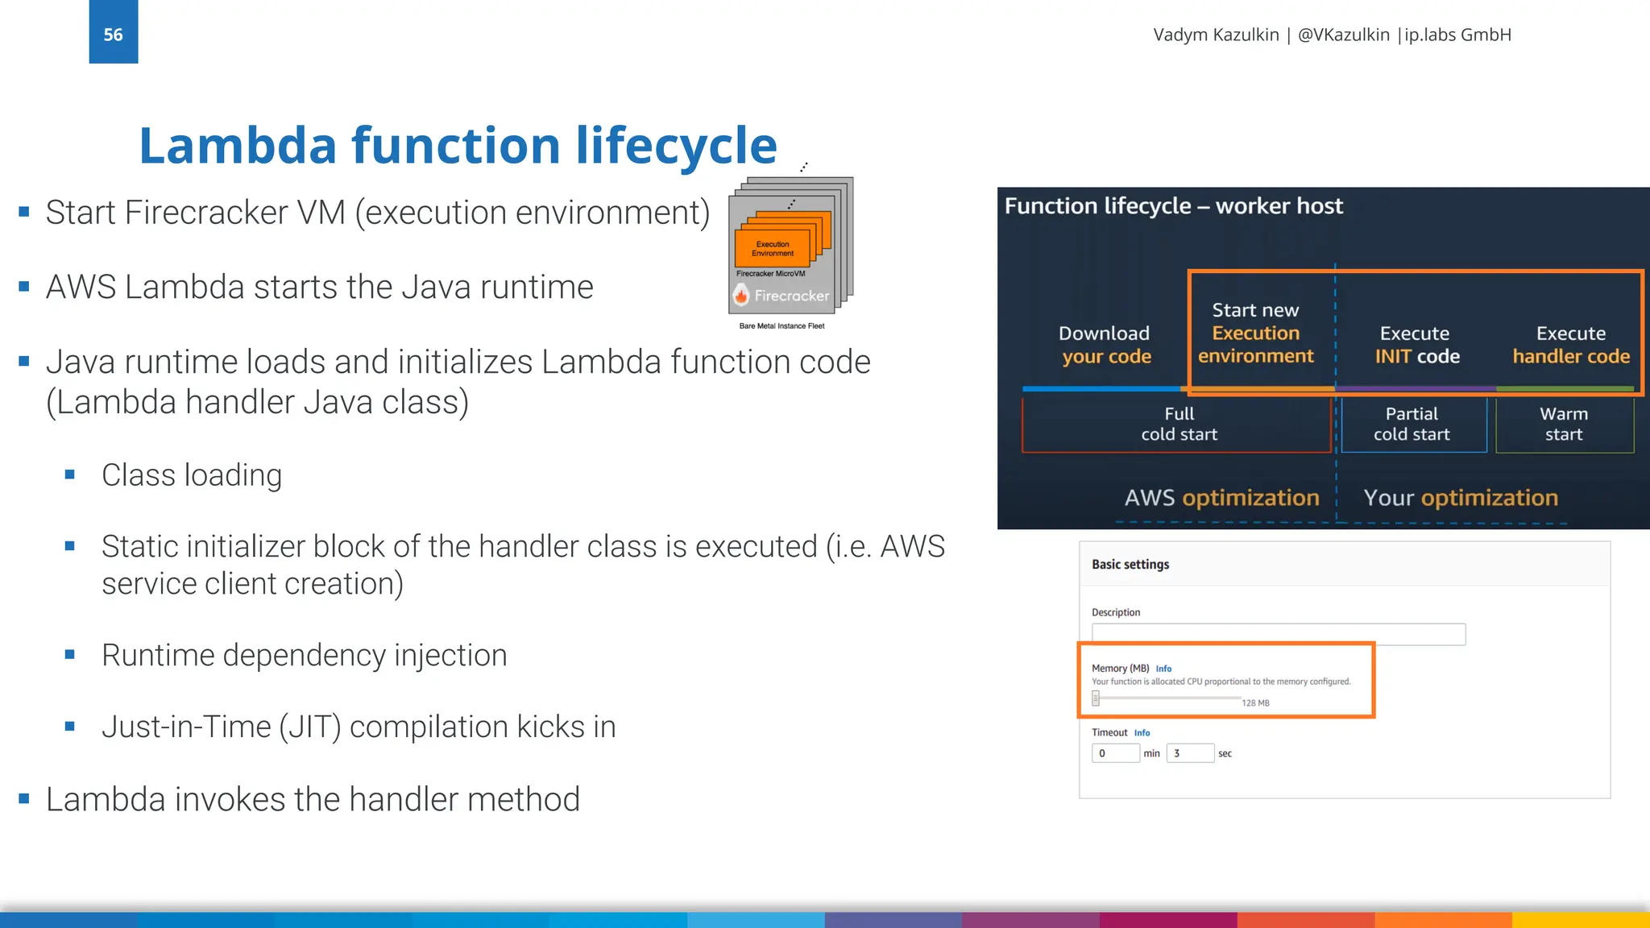Click the orange Execution Environment box
The width and height of the screenshot is (1650, 928).
click(772, 248)
